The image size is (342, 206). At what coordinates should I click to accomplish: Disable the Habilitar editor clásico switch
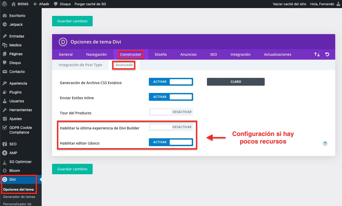[171, 142]
